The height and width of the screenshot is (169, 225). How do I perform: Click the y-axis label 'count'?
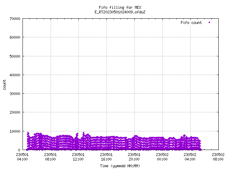pyautogui.click(x=5, y=85)
